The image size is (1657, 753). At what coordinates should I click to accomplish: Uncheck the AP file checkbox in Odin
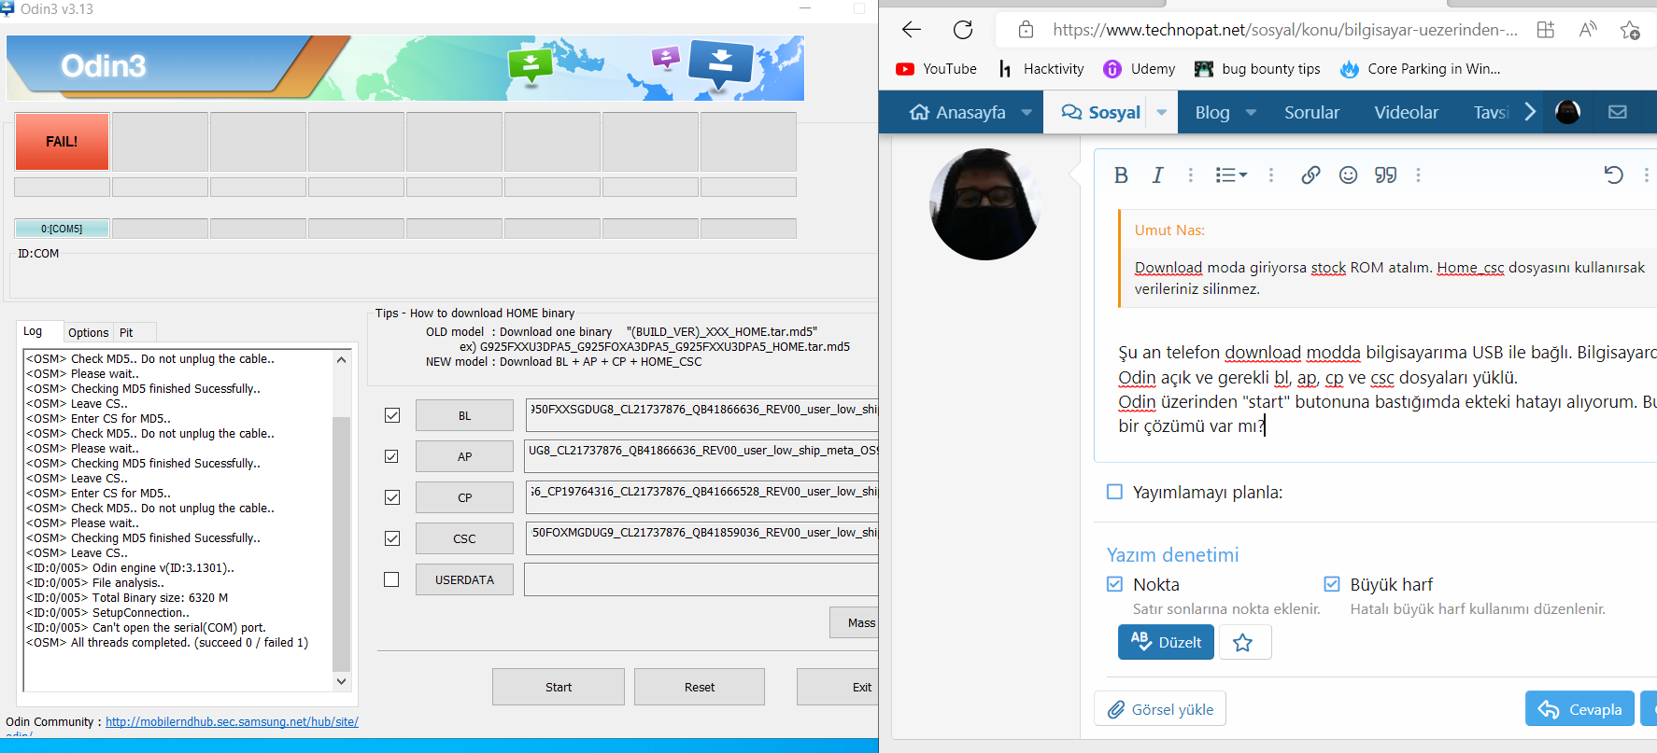pos(392,456)
